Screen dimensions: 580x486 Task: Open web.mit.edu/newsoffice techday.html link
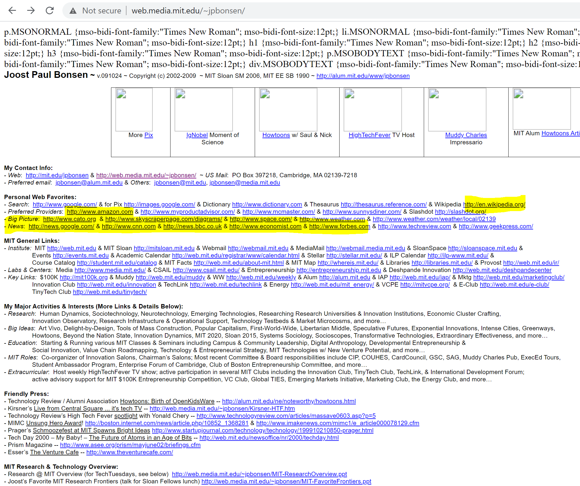pyautogui.click(x=269, y=438)
